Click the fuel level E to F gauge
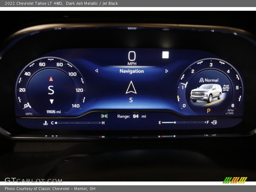 [184, 122]
